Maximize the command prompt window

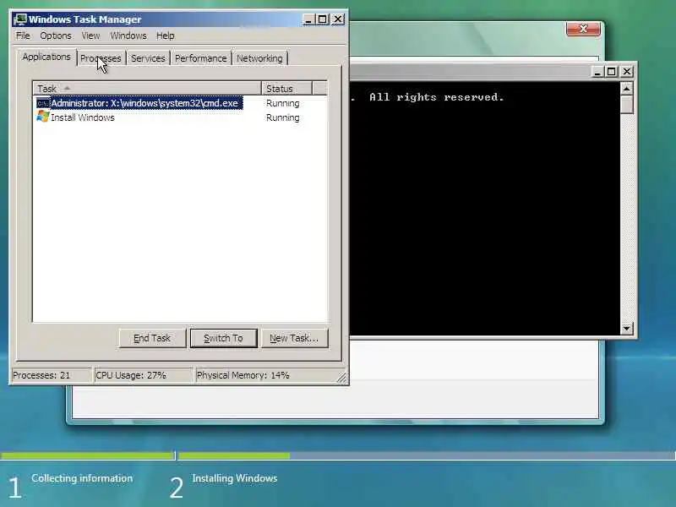[x=611, y=72]
